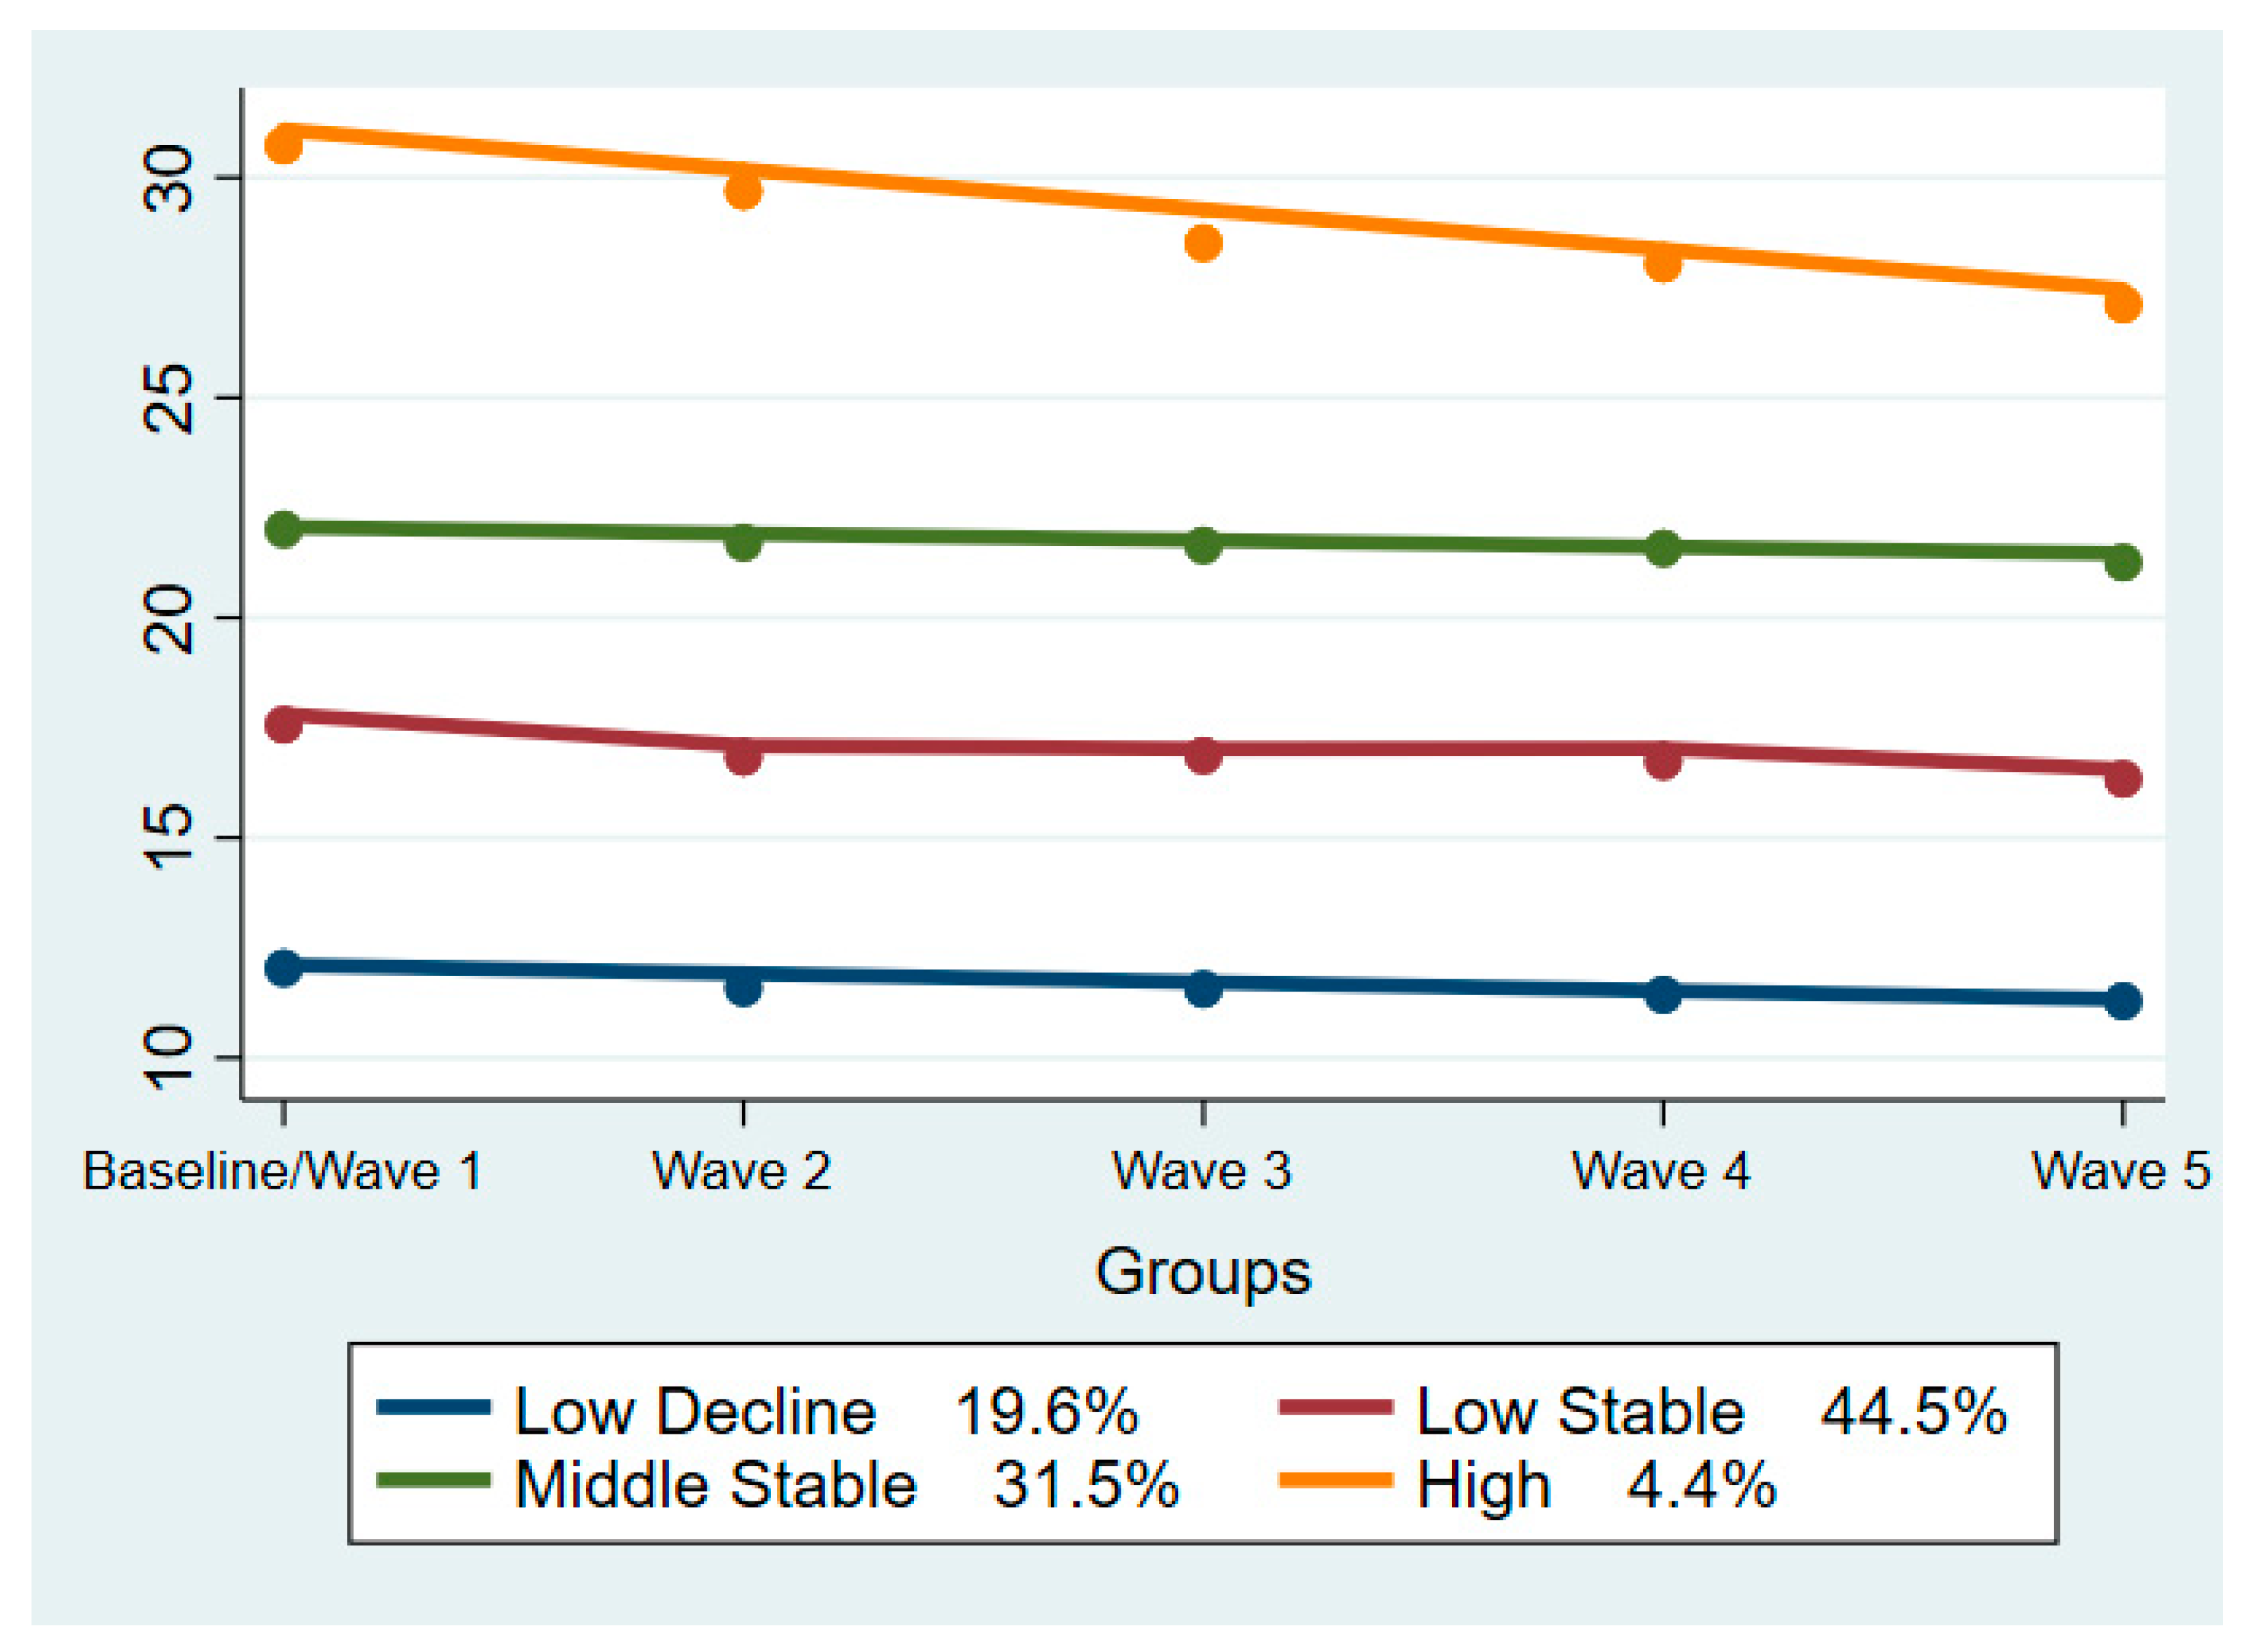Select the y-axis tick label 10

(x=167, y=1057)
